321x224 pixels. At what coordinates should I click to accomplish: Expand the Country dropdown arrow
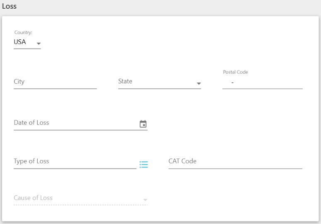(x=39, y=43)
